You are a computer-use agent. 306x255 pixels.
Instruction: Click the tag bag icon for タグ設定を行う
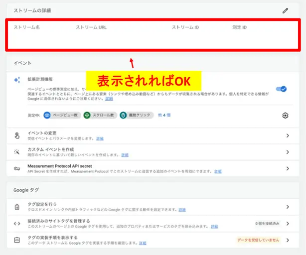(17, 207)
